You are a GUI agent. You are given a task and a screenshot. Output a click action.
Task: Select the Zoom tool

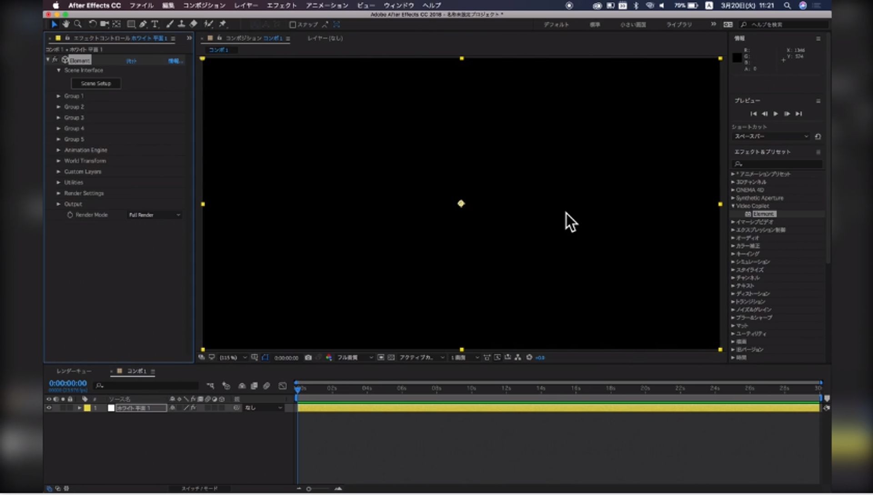tap(78, 25)
